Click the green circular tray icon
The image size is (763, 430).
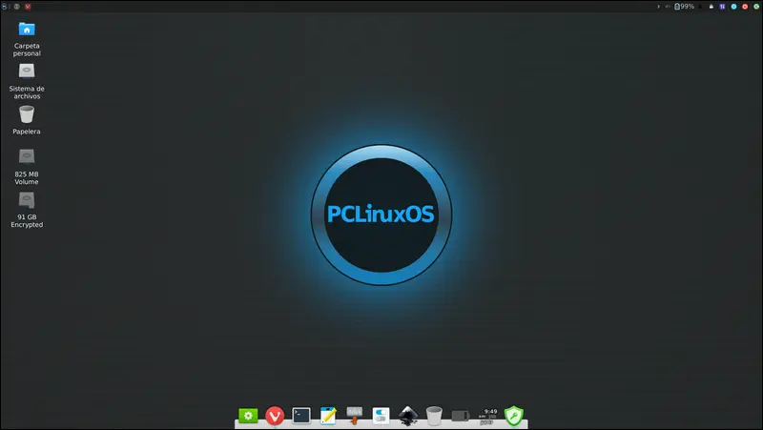756,7
